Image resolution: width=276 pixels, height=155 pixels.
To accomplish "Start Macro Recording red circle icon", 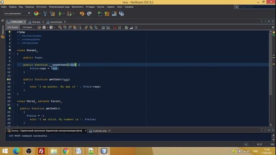I will click(x=115, y=27).
